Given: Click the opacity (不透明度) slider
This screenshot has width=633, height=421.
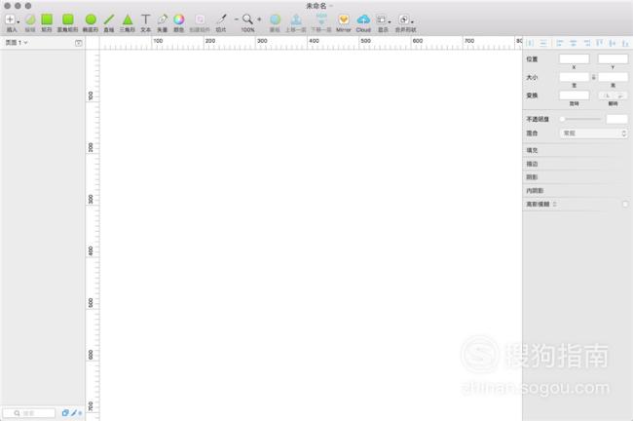Looking at the screenshot, I should [x=581, y=119].
